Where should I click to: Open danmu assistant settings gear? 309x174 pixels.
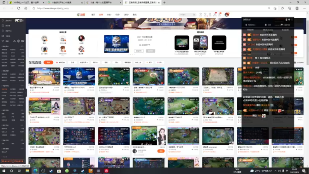pyautogui.click(x=289, y=20)
